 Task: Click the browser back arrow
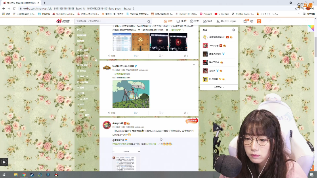click(4, 8)
